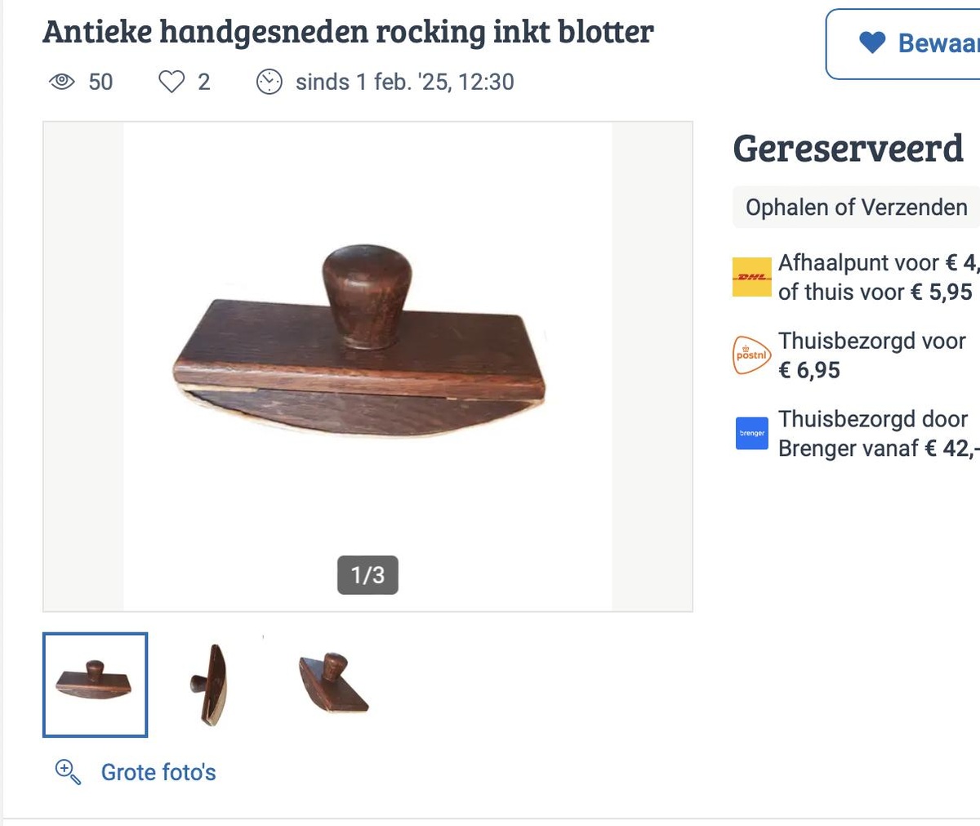The height and width of the screenshot is (826, 980).
Task: Open the Grote foto's link
Action: tap(158, 772)
